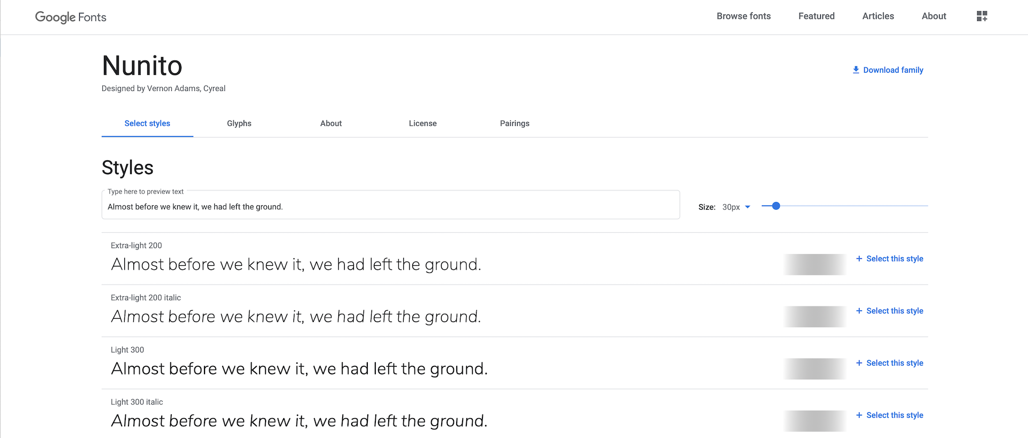Viewport: 1028px width, 438px height.
Task: Open the Pairings tab
Action: tap(515, 123)
